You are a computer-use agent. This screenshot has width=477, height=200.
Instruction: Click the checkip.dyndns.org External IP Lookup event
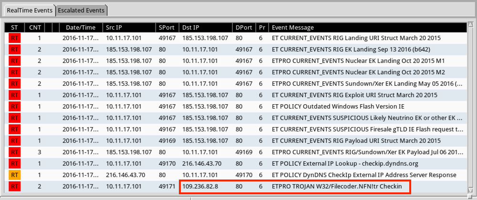[x=344, y=163]
